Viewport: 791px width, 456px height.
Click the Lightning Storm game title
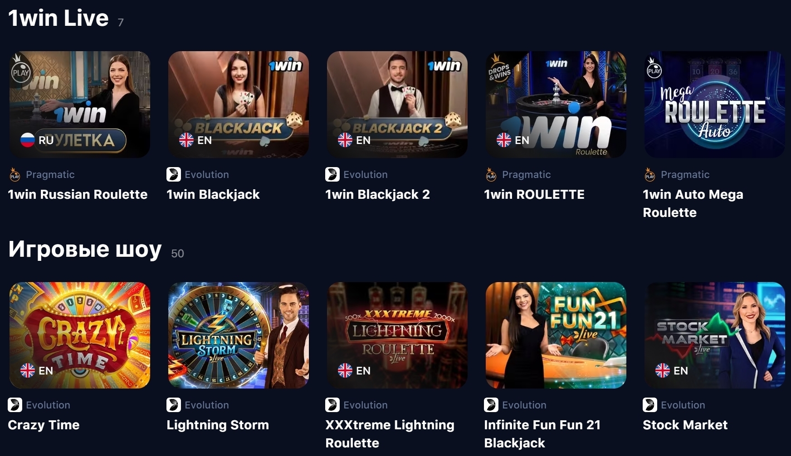click(x=218, y=425)
